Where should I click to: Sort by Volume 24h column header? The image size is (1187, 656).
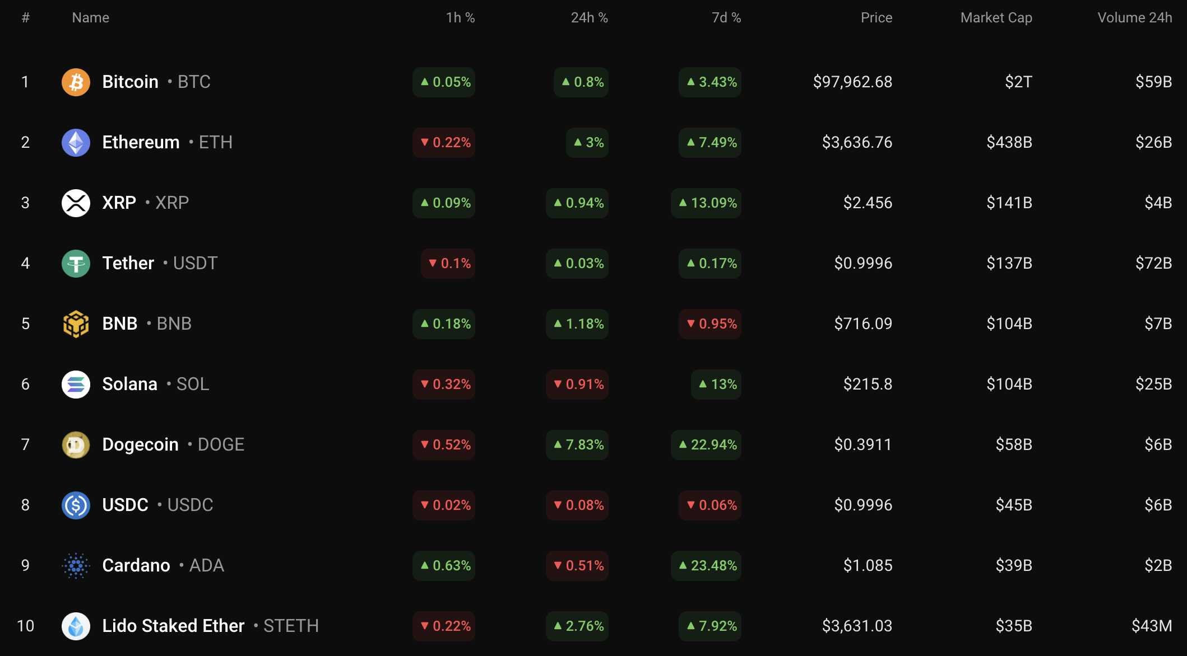pos(1134,18)
